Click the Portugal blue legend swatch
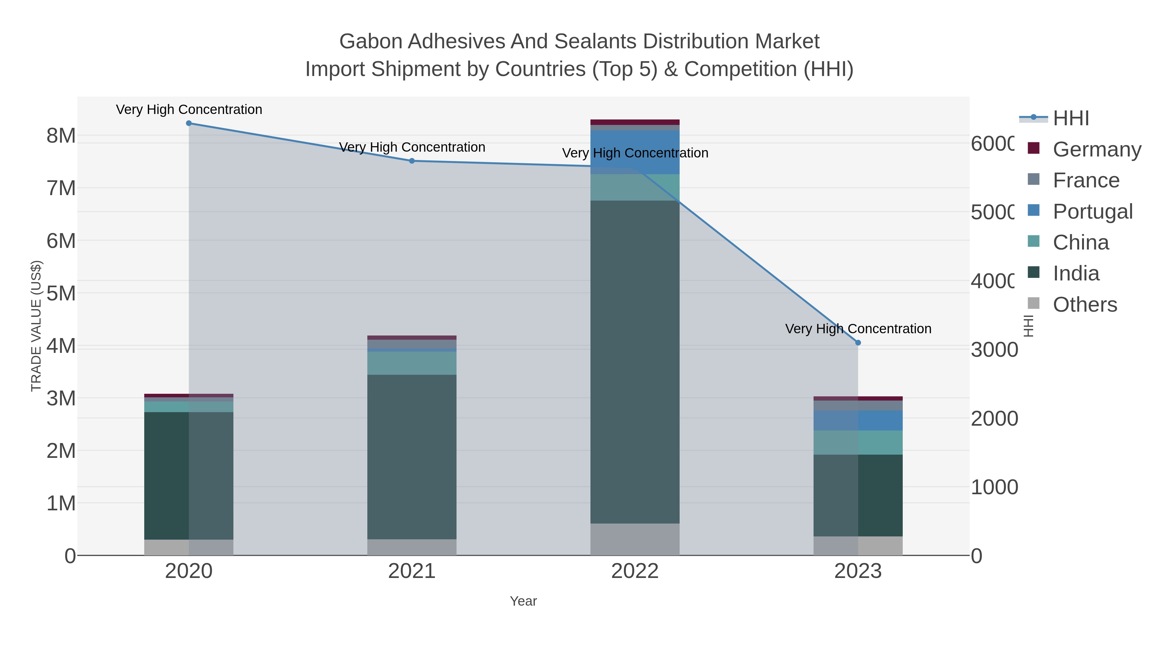Screen dimensions: 1159x652 pyautogui.click(x=1033, y=210)
